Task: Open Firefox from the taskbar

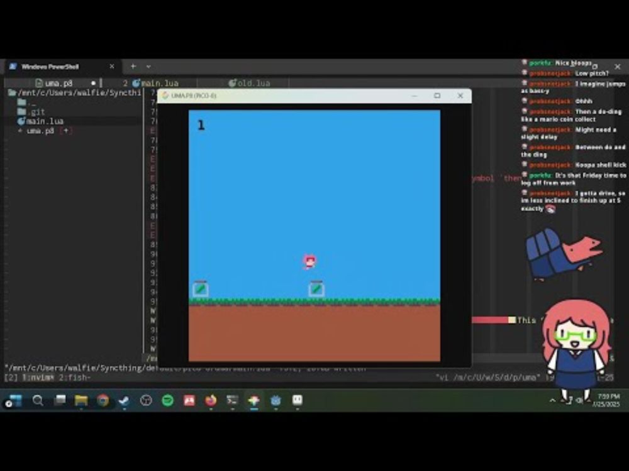Action: pos(211,400)
